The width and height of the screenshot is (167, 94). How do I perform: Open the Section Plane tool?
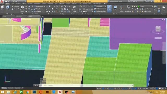(x=74, y=9)
